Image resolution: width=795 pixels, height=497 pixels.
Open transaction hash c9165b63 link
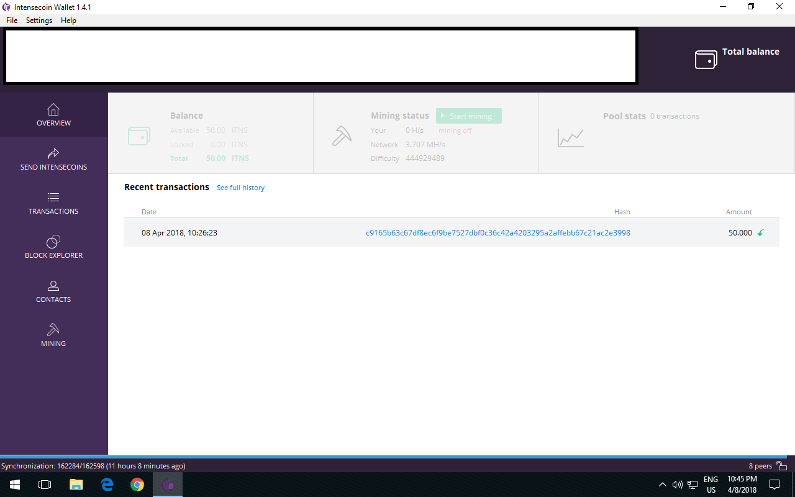pos(498,233)
